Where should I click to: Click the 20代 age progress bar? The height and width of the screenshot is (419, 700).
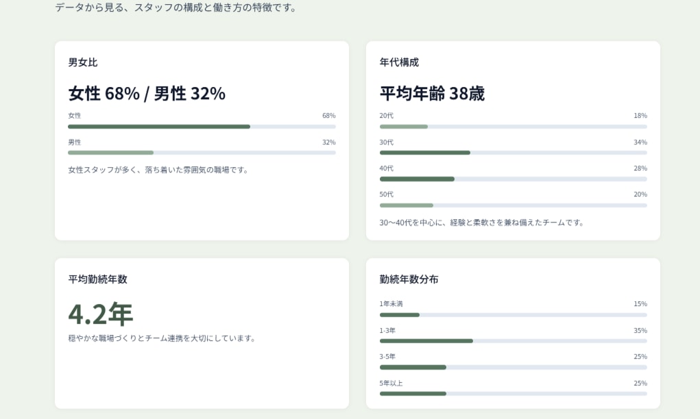point(513,127)
